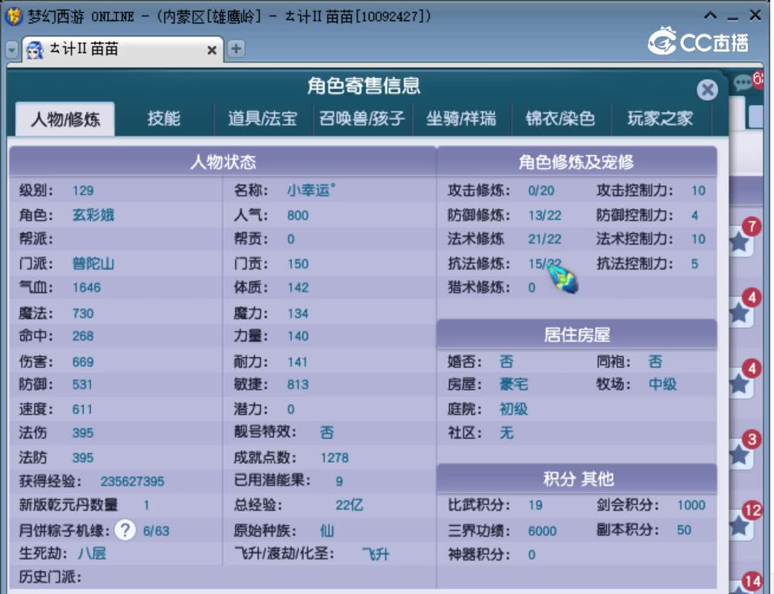Viewport: 774px width, 594px height.
Task: Click the star icon with badge 3
Action: click(740, 454)
